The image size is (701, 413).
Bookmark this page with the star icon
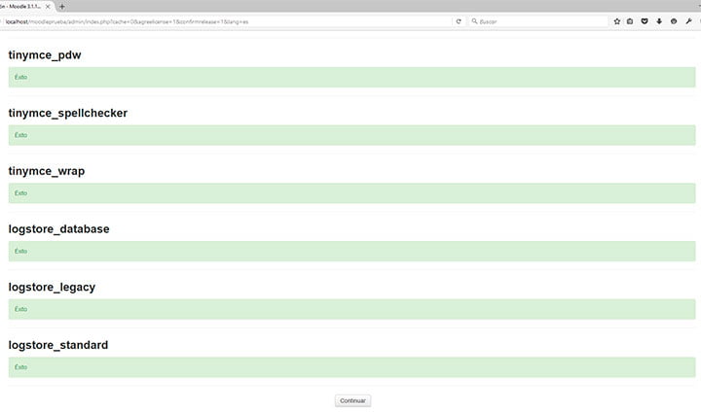click(x=616, y=20)
